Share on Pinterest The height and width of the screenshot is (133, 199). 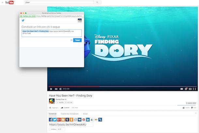coord(84,120)
